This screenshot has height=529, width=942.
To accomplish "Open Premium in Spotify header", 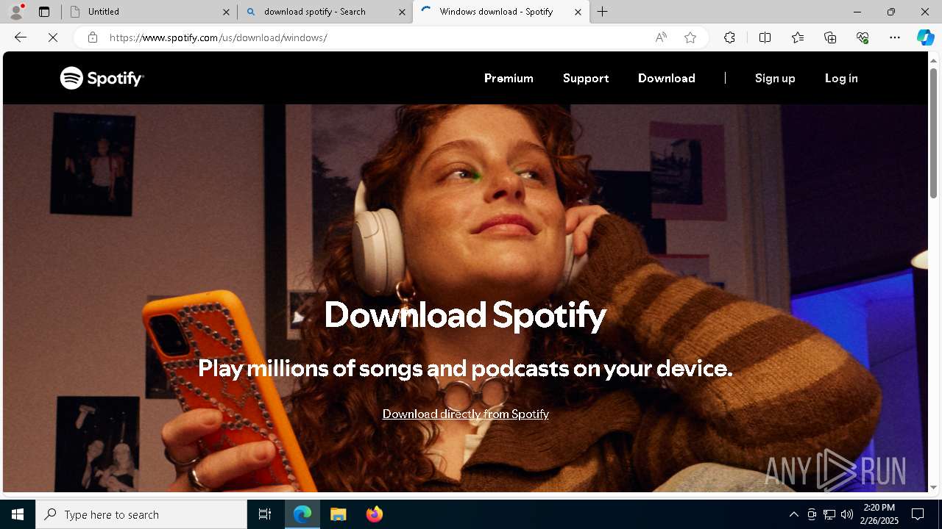I will click(x=509, y=78).
